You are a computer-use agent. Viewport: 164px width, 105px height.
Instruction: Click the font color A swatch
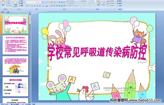47,6
